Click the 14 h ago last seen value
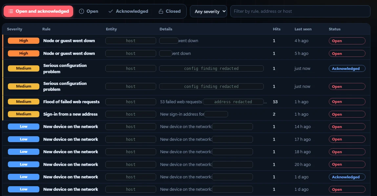The image size is (377, 196). tap(303, 127)
